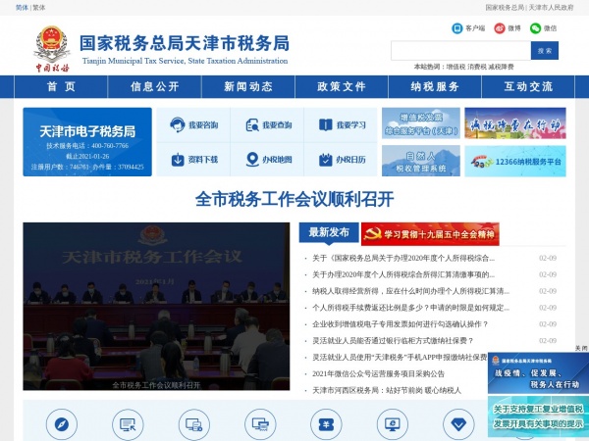Open news 灵活就业人员使用天津税务手机APP申报
This screenshot has height=441, width=589.
[400, 357]
